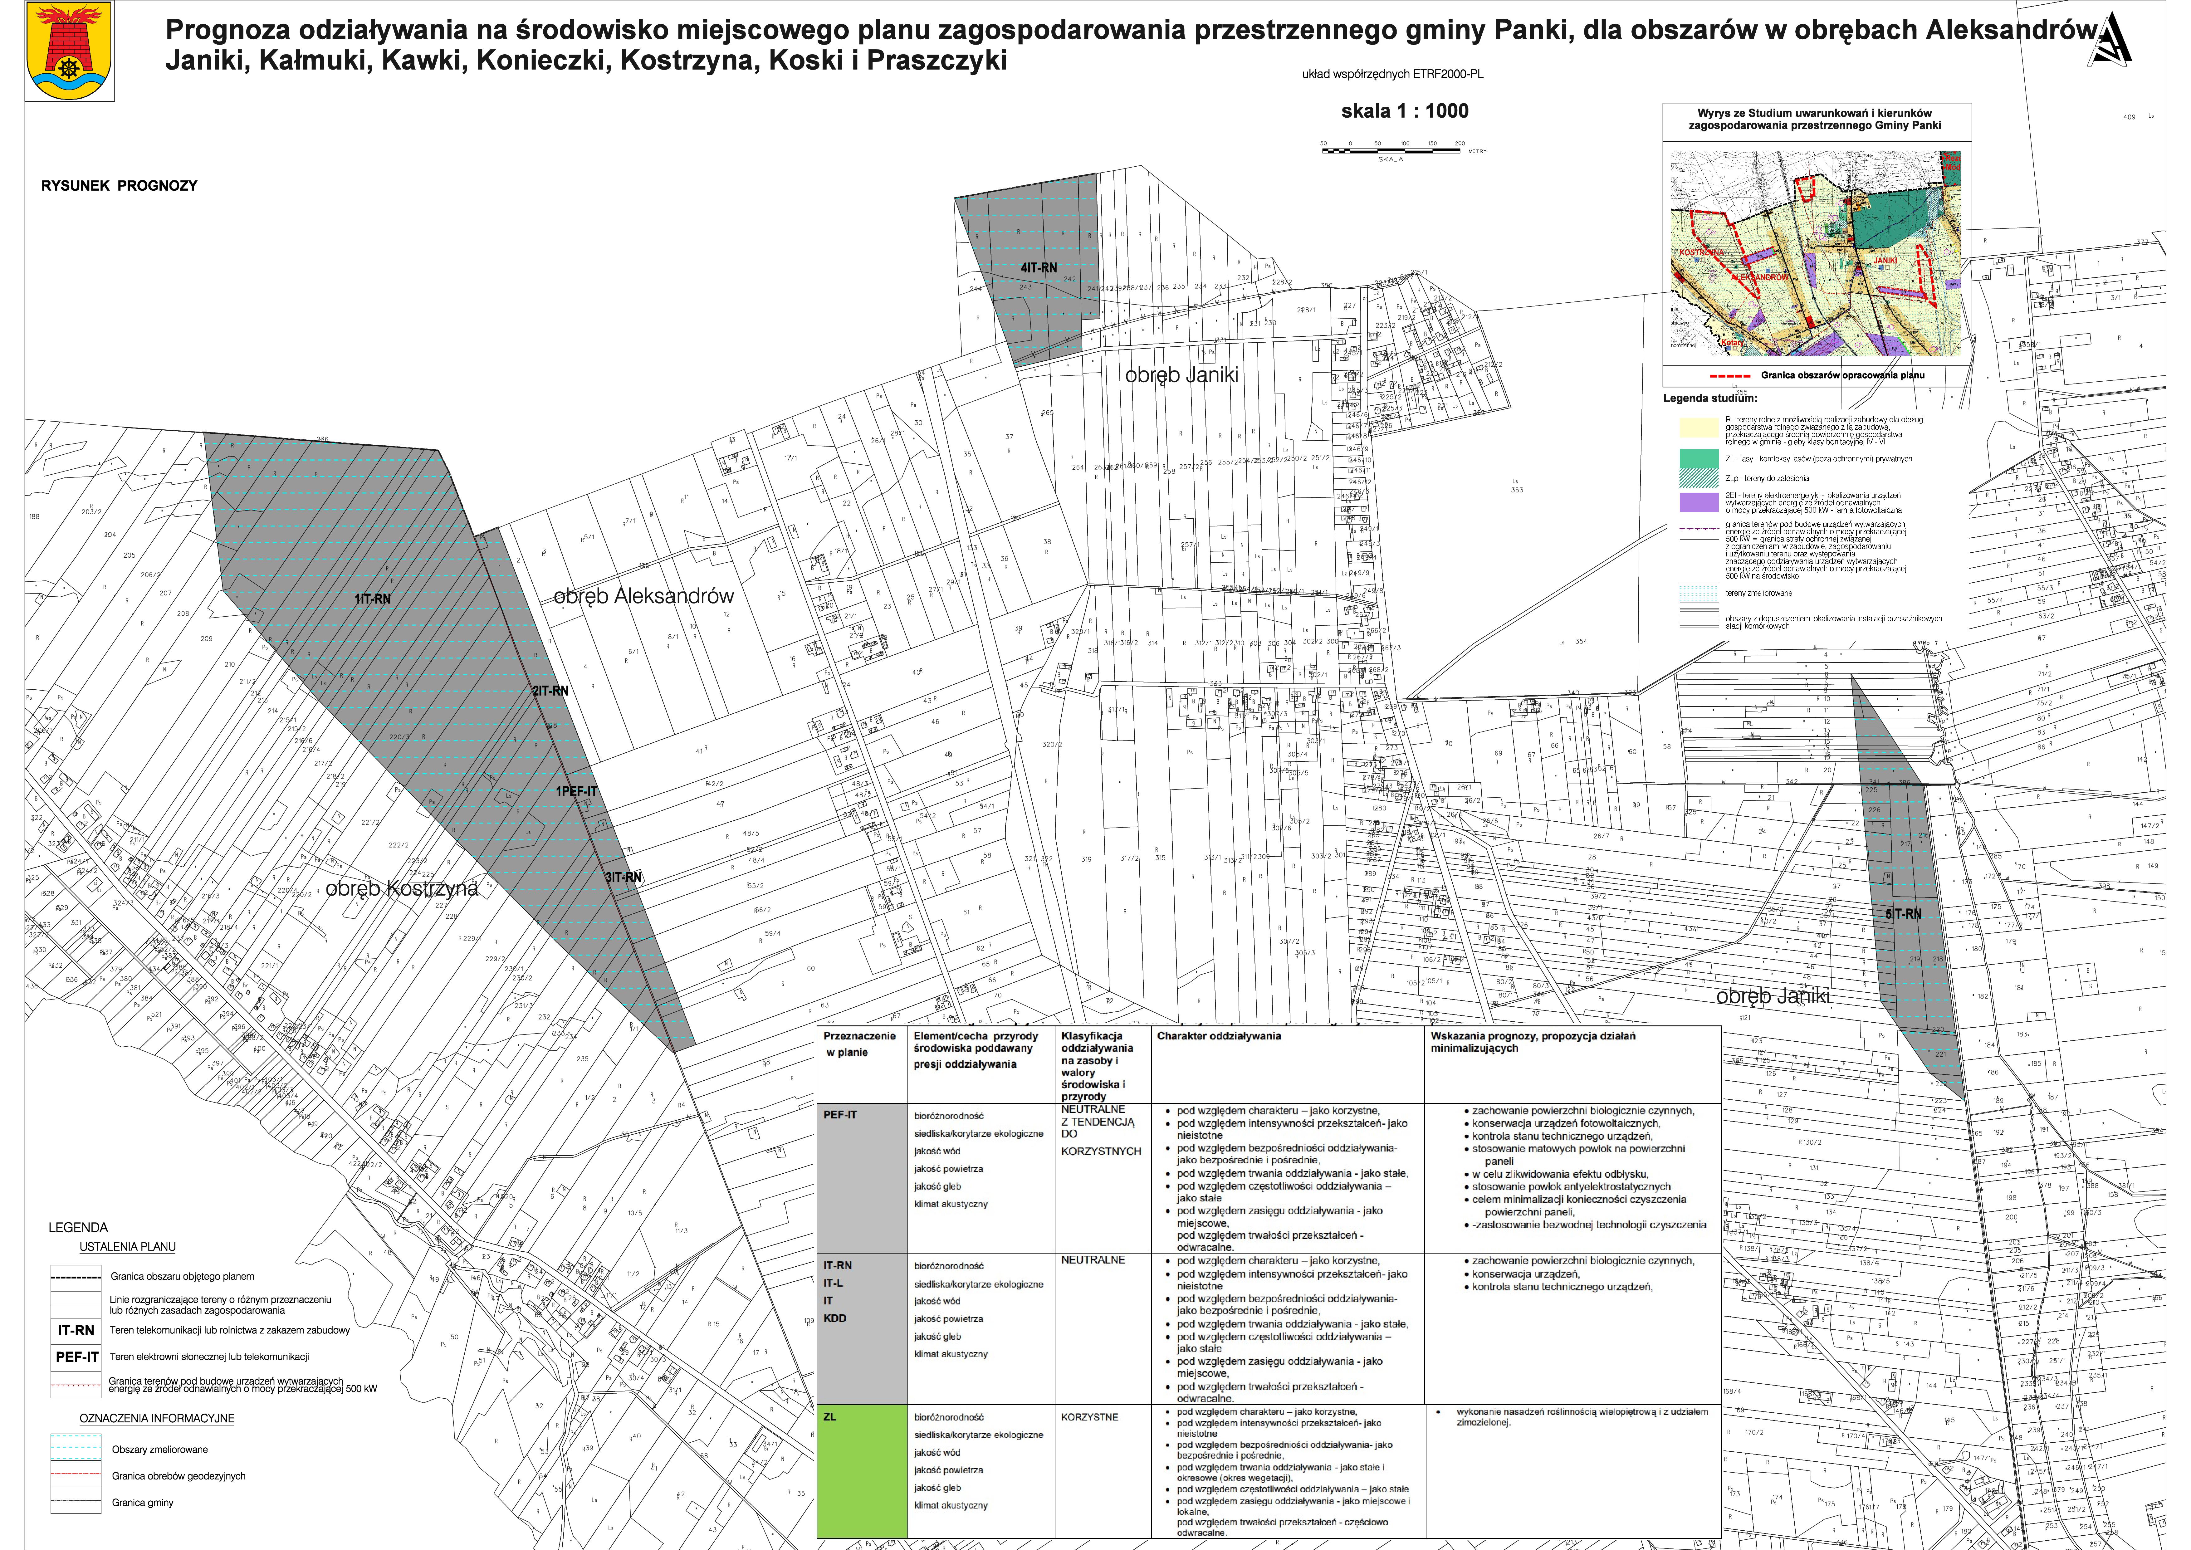The height and width of the screenshot is (1550, 2191).
Task: Click the 'obręb Kostrzyna' map label
Action: point(402,888)
